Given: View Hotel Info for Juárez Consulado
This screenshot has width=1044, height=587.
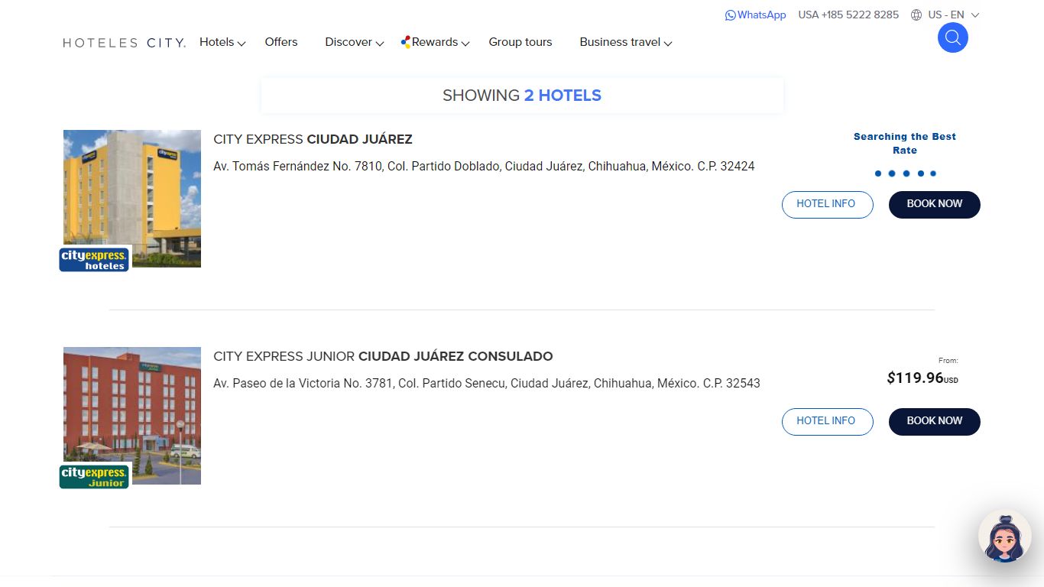Looking at the screenshot, I should pyautogui.click(x=827, y=421).
